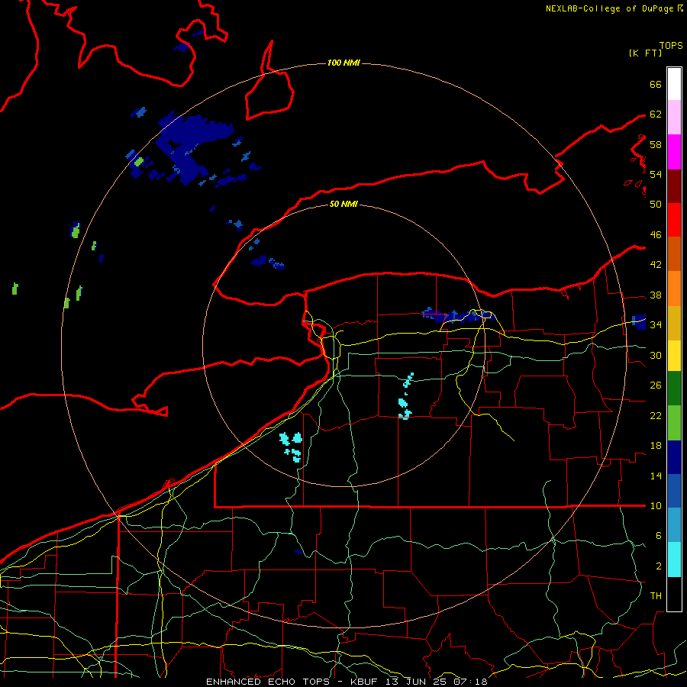This screenshot has width=687, height=687.
Task: Click the navy echo band crossing the 50 NMI ring
Action: click(x=458, y=315)
